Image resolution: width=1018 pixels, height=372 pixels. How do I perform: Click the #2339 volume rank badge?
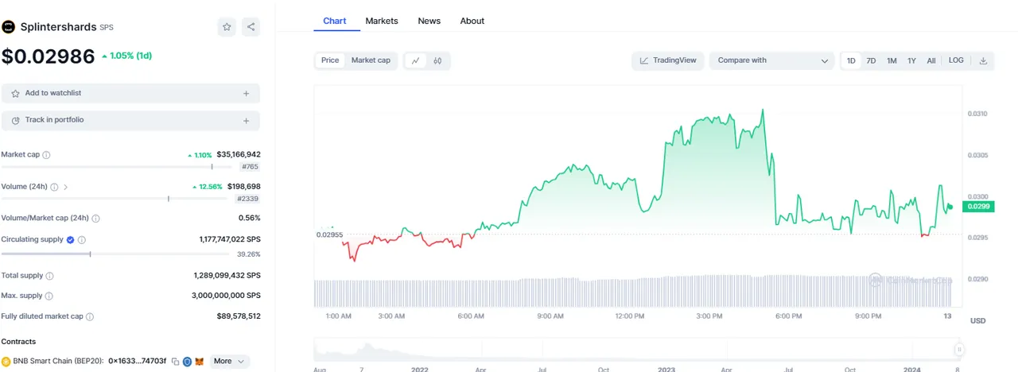point(248,199)
